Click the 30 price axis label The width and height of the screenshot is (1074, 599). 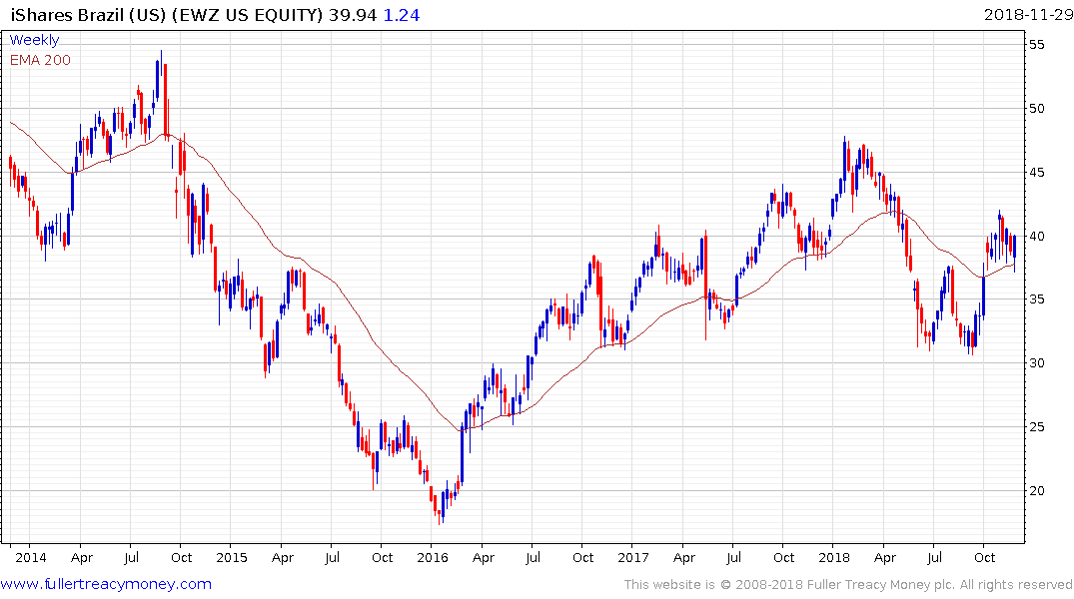[x=1036, y=362]
